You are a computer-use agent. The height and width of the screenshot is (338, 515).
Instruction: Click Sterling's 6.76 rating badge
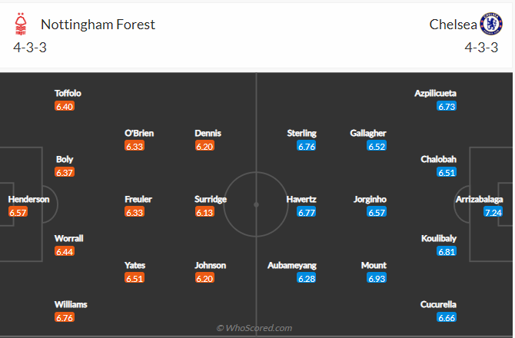307,146
